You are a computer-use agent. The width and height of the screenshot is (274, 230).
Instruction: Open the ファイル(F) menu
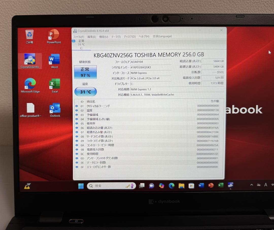(78, 37)
